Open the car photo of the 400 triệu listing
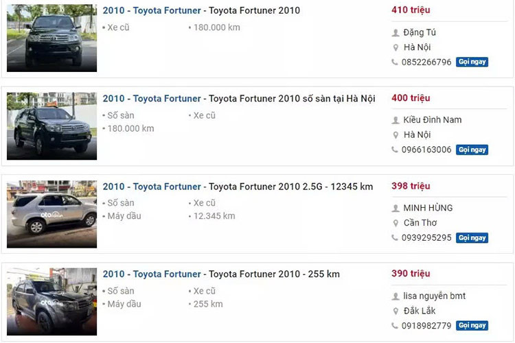515x343 pixels. (52, 126)
